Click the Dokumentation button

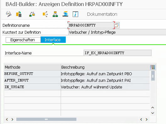[102, 14]
